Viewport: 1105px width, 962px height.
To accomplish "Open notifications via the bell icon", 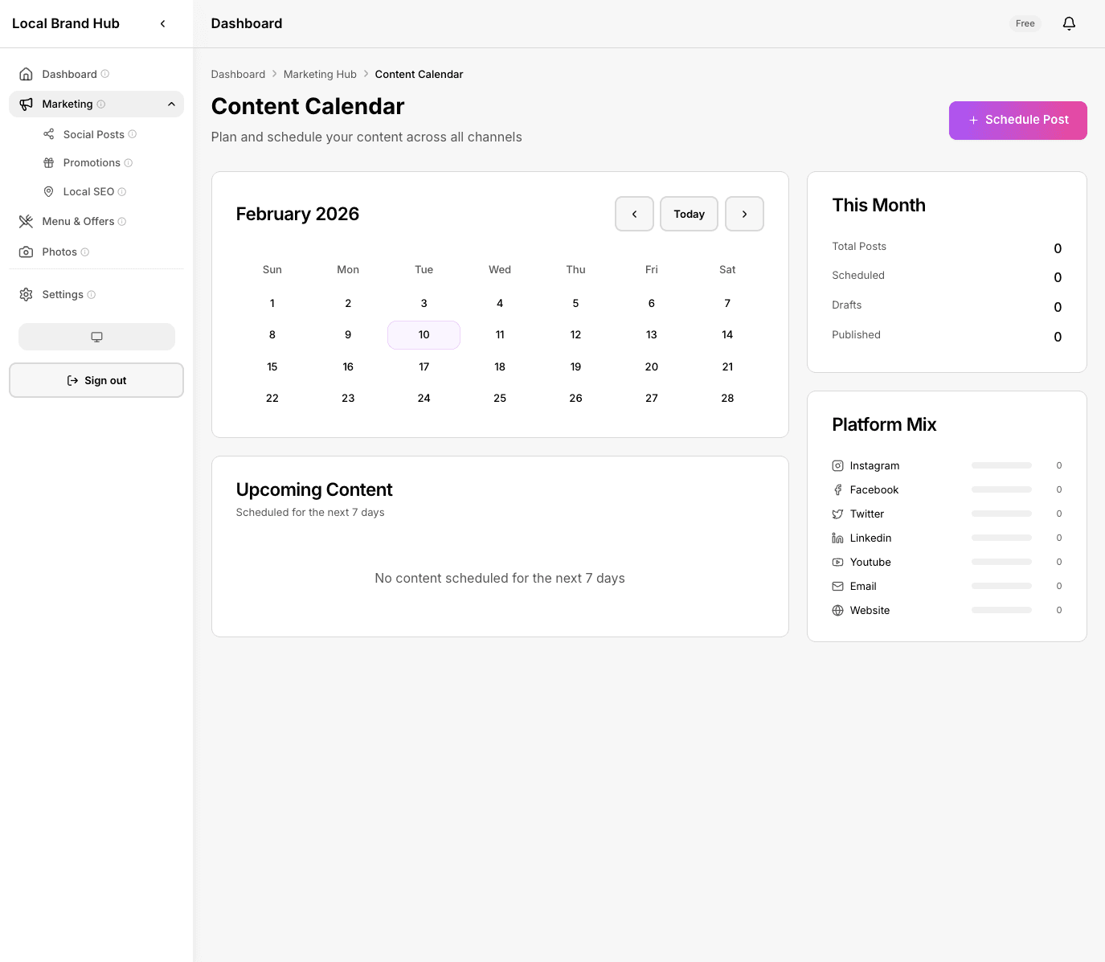I will (x=1069, y=23).
